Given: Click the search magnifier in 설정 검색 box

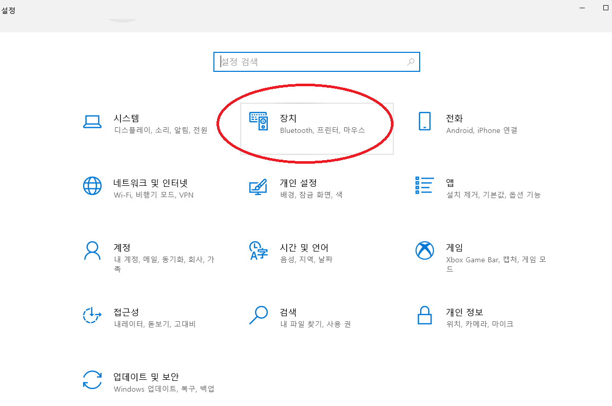Looking at the screenshot, I should pos(410,62).
